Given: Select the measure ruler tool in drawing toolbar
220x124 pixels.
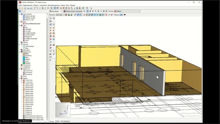Looking at the screenshot, I should [x=51, y=57].
